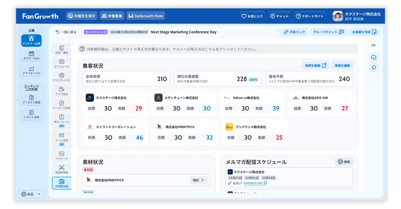This screenshot has width=401, height=209.
Task: Click follow us株式会社 card
Action: point(252,104)
